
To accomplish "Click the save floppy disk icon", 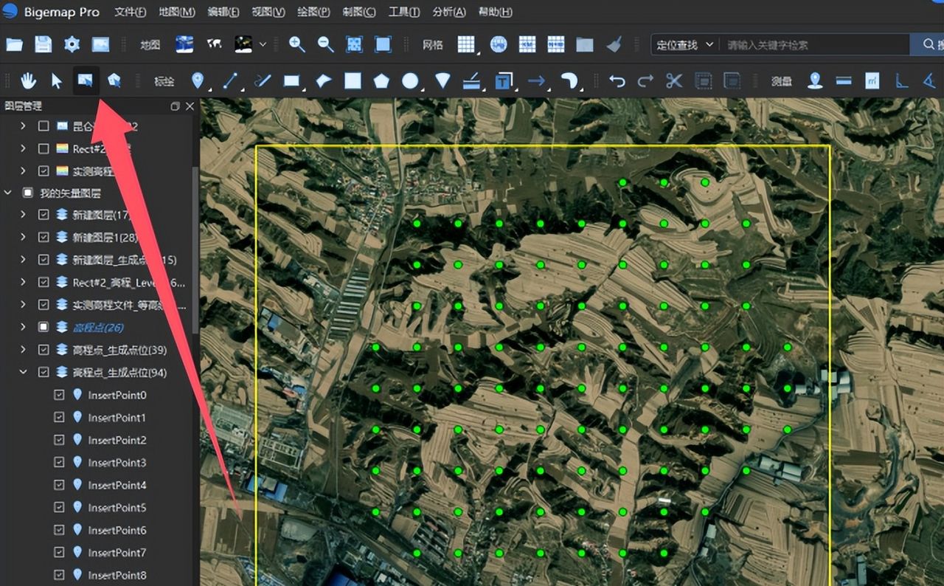I will pyautogui.click(x=43, y=44).
